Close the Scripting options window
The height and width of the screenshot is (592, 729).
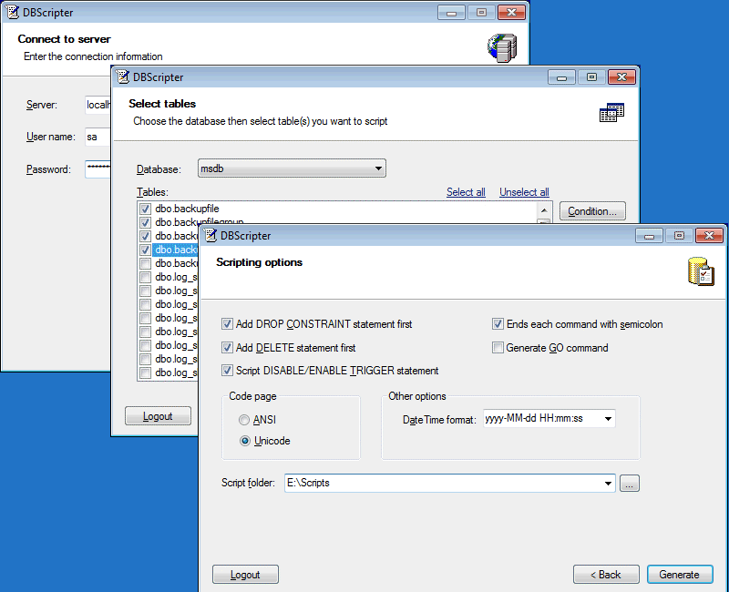(709, 236)
